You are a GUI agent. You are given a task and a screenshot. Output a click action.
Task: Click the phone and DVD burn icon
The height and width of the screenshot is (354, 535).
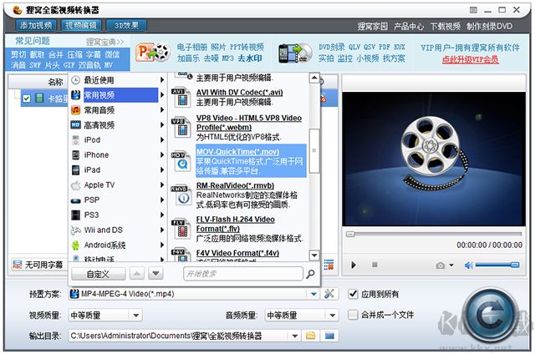[295, 53]
